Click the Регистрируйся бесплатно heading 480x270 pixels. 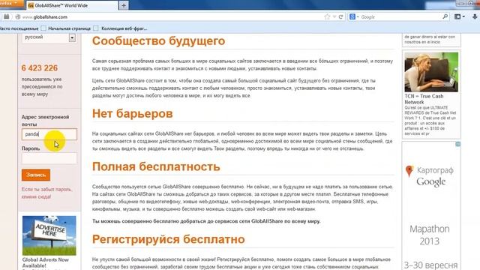(168, 239)
